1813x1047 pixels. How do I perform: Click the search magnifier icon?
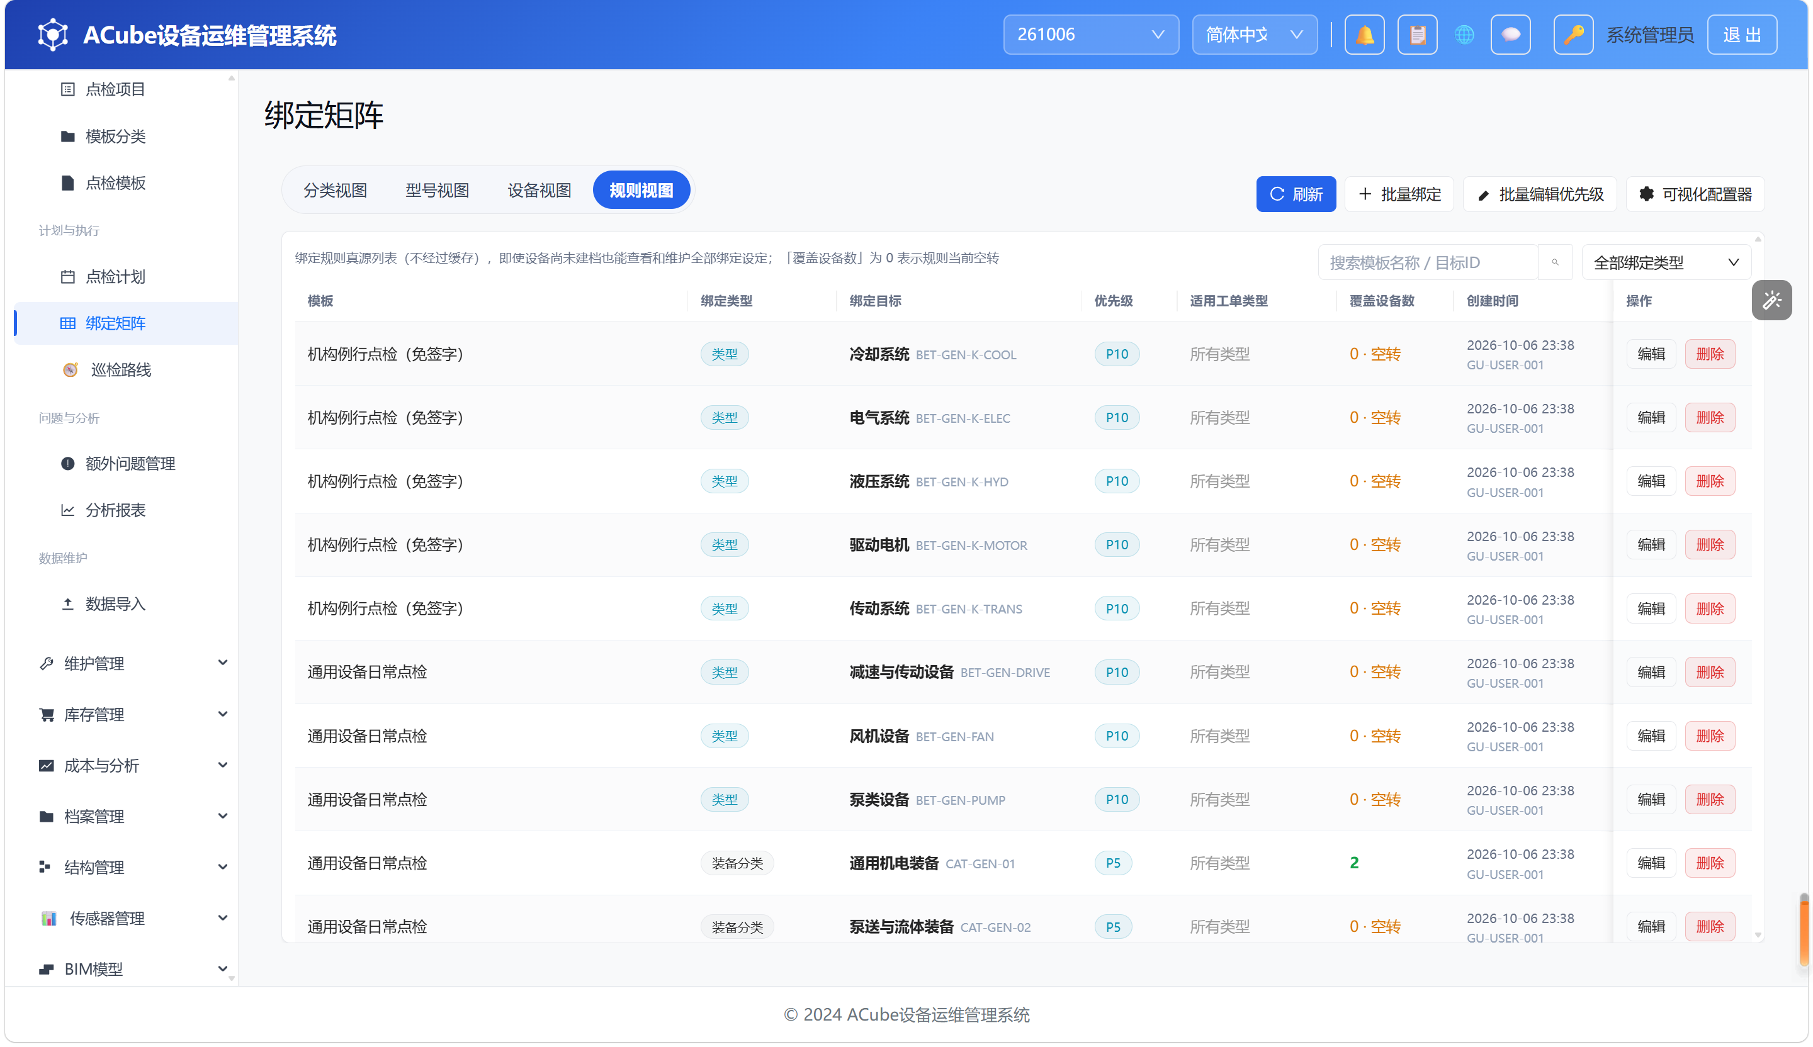tap(1555, 262)
